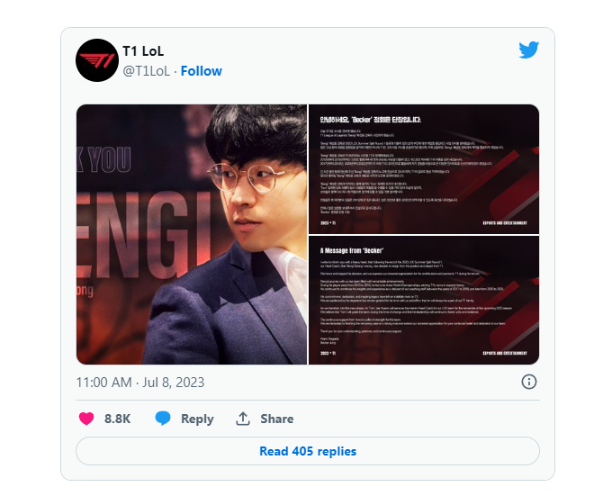Open the @T1LoL handle
The image size is (612, 496).
147,71
